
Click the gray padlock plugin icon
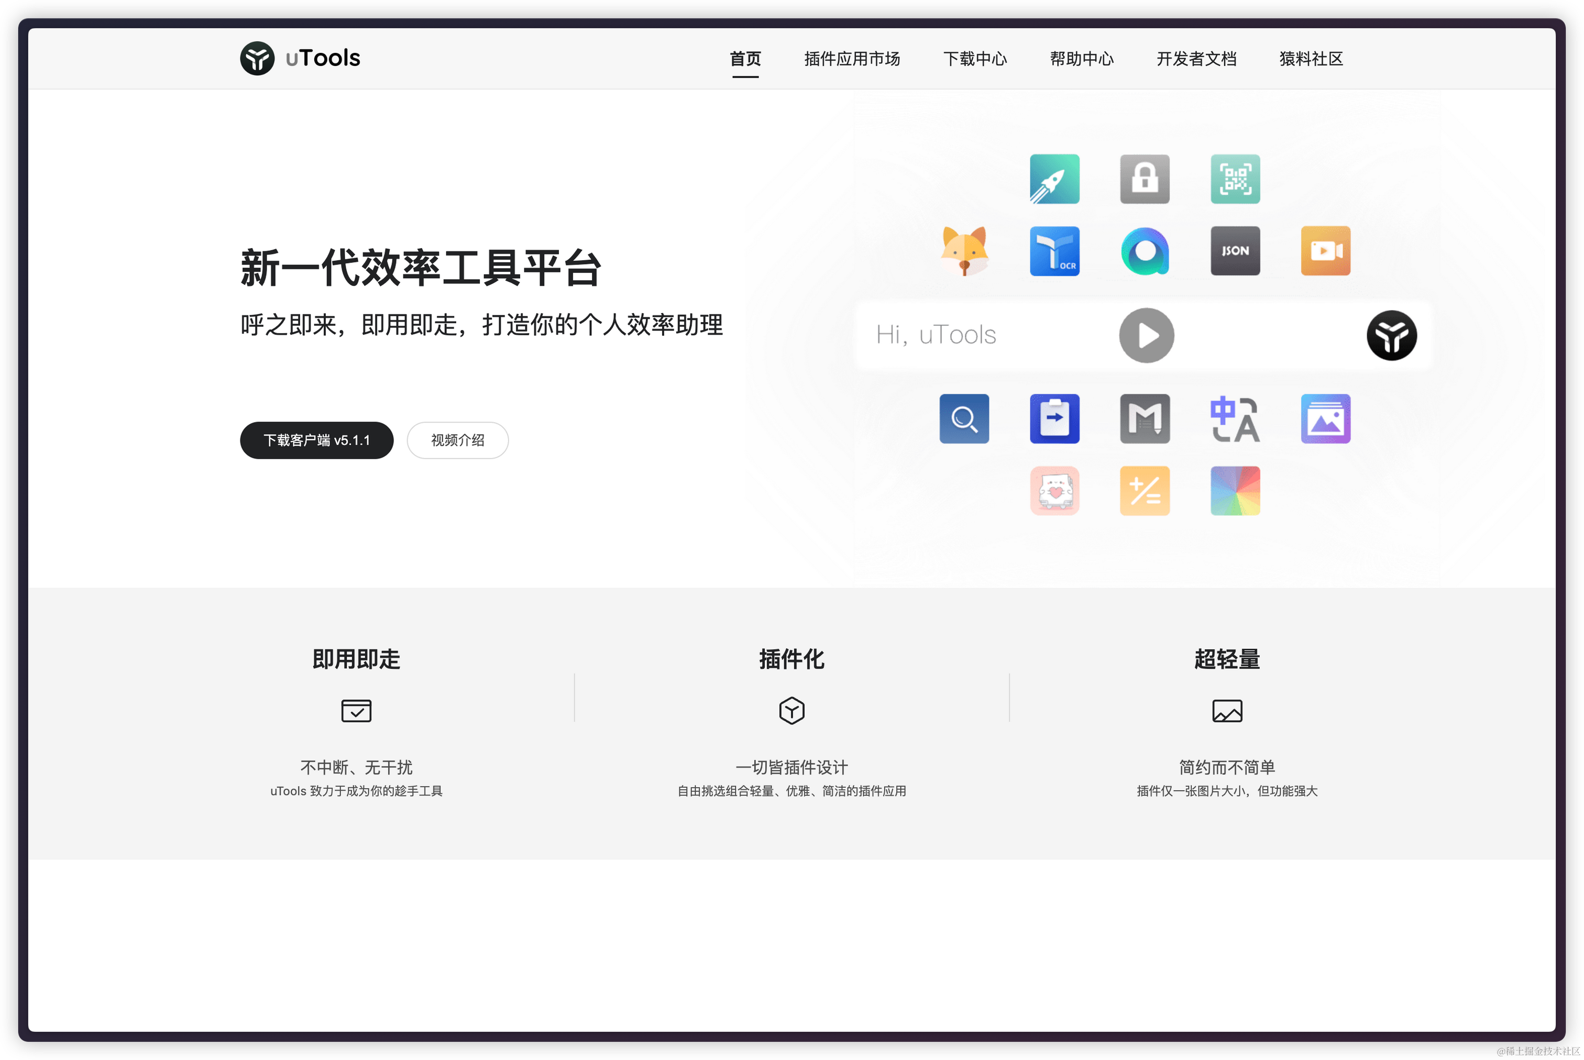click(1144, 179)
